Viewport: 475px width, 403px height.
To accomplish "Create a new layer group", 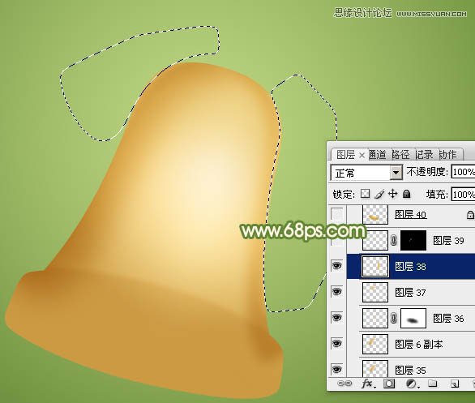I will 433,384.
